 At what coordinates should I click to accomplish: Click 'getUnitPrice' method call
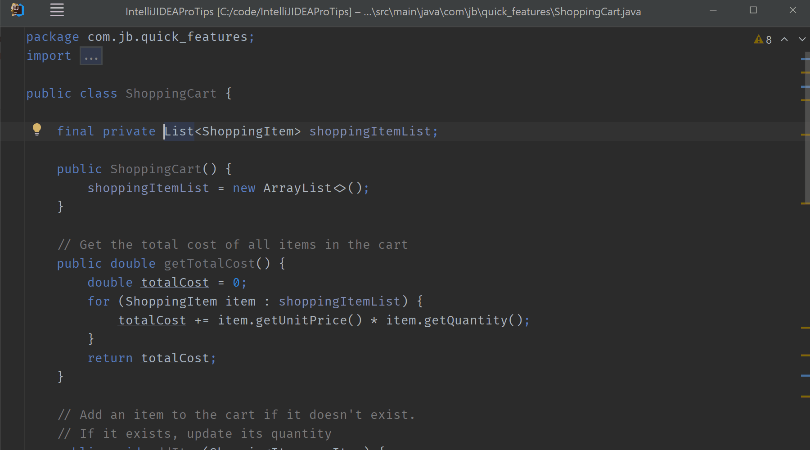click(301, 320)
